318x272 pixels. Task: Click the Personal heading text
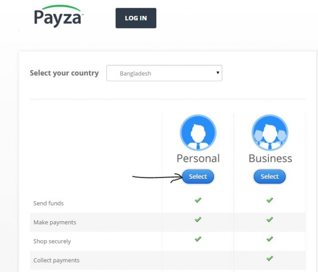click(198, 158)
